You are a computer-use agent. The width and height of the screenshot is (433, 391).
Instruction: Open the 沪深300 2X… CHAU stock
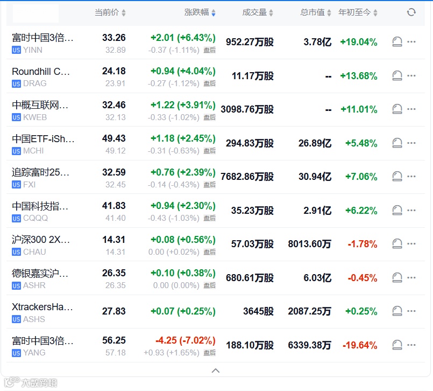(41, 245)
